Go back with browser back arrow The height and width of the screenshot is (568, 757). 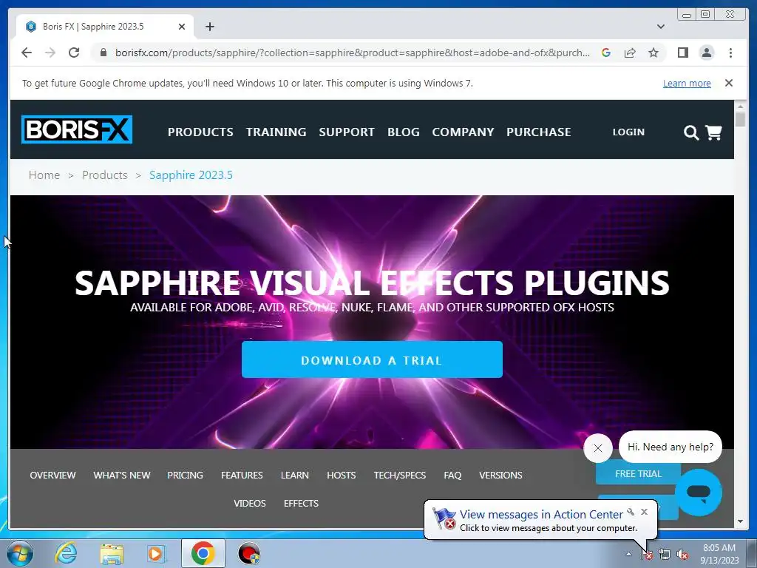27,53
